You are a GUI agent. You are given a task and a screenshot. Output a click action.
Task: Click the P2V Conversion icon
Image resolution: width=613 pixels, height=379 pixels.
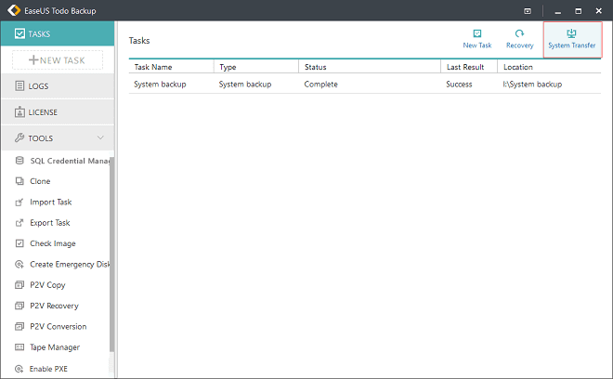(20, 326)
